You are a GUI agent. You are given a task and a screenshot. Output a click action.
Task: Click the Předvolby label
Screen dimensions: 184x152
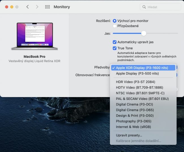click(x=102, y=67)
